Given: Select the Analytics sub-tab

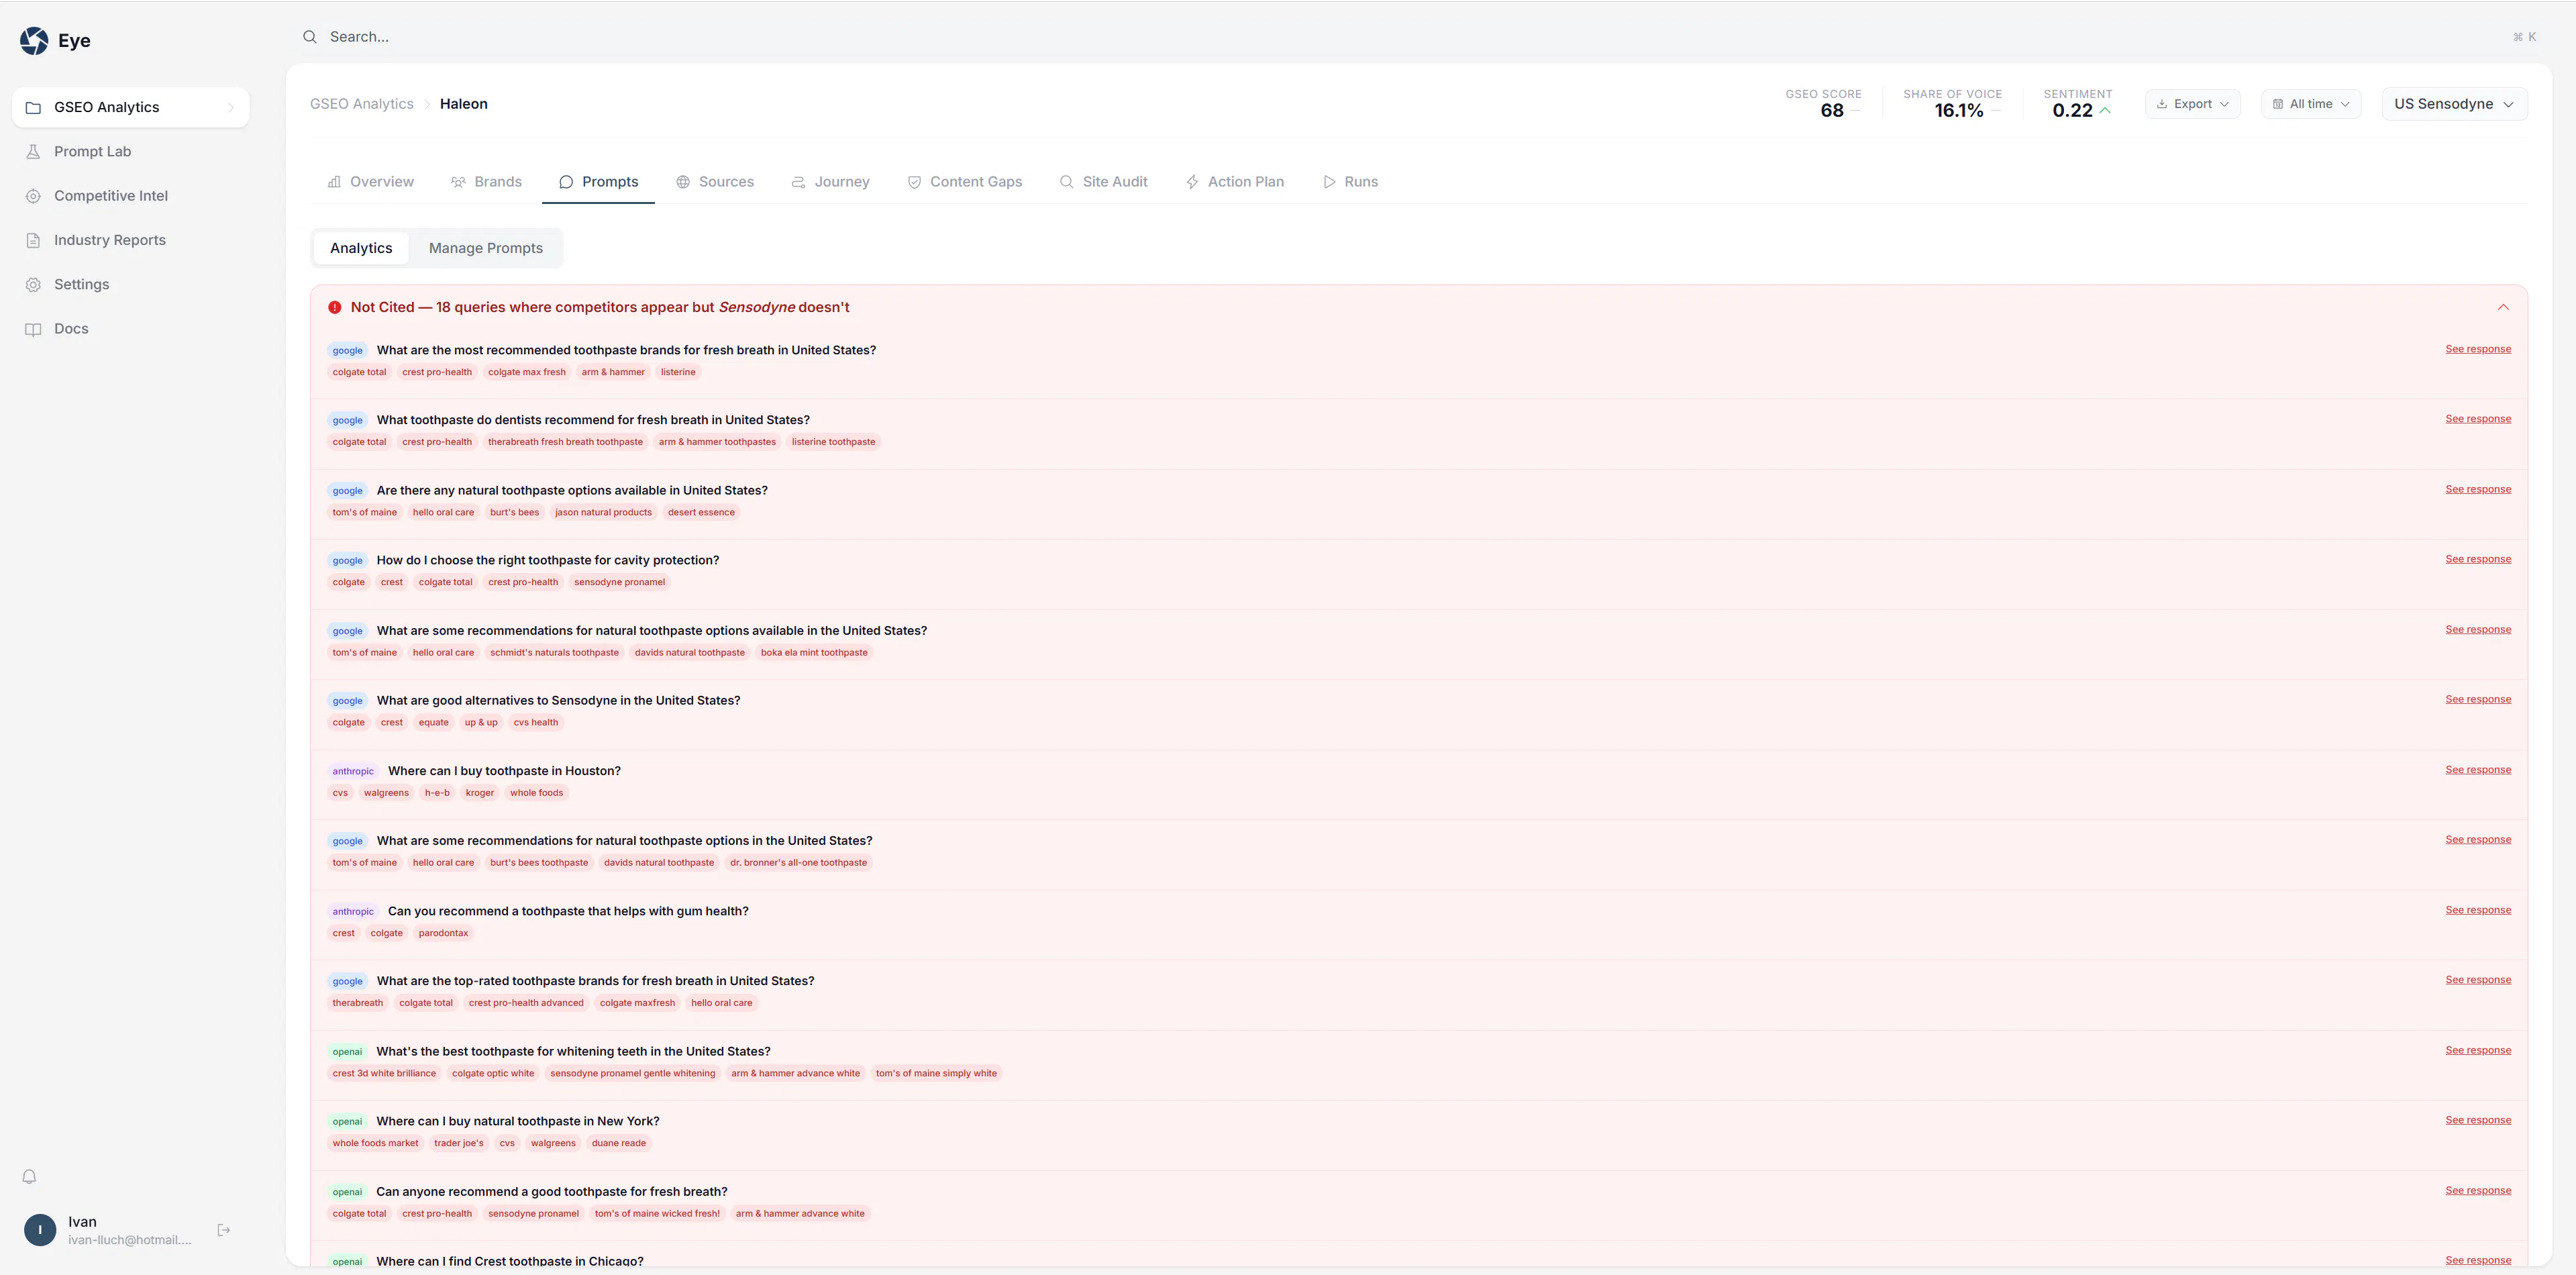Looking at the screenshot, I should [x=361, y=248].
